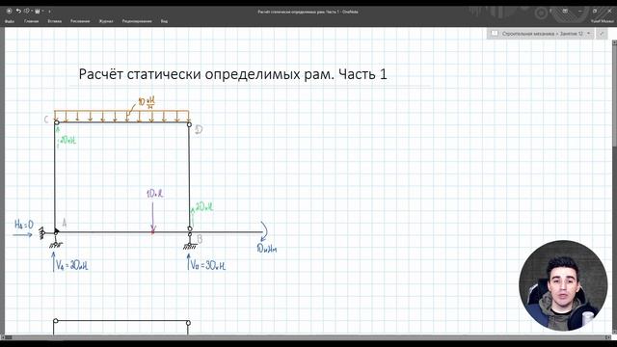Switch to the Вставка ribbon tab
Image resolution: width=617 pixels, height=347 pixels.
[54, 21]
